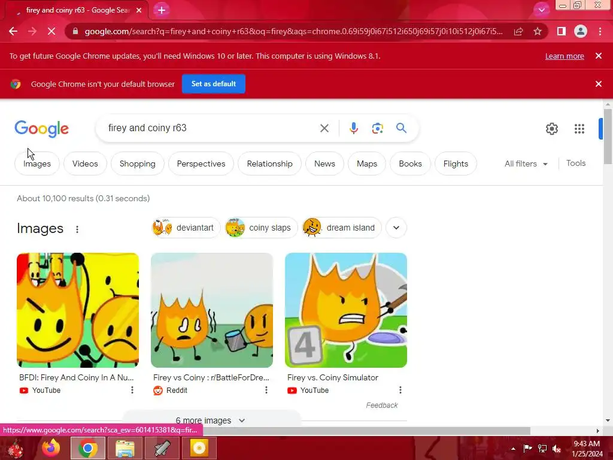Close the firey and coiny r63 tab

(x=139, y=10)
